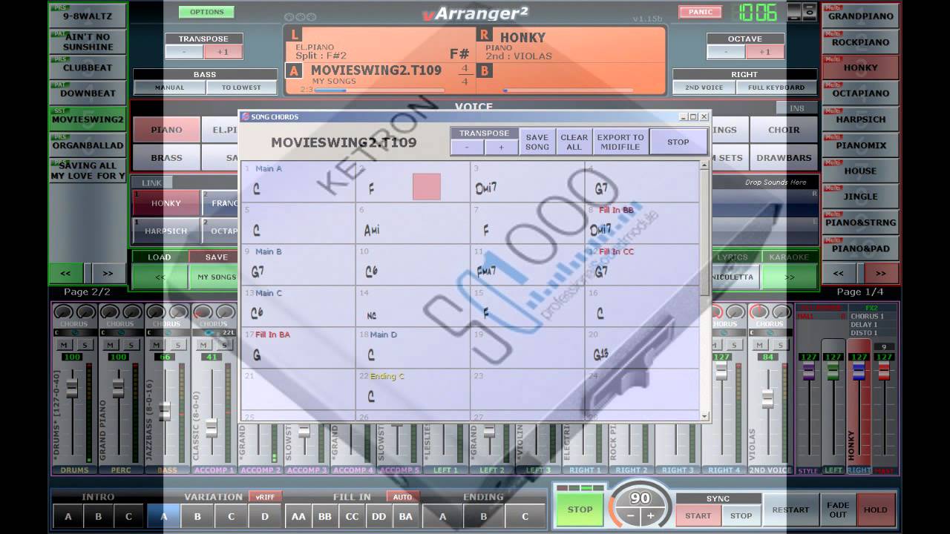Mute the DRUMS channel
This screenshot has width=950, height=534.
tap(65, 345)
